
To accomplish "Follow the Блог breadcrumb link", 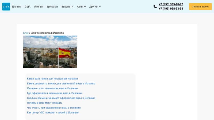I will coord(26,33).
